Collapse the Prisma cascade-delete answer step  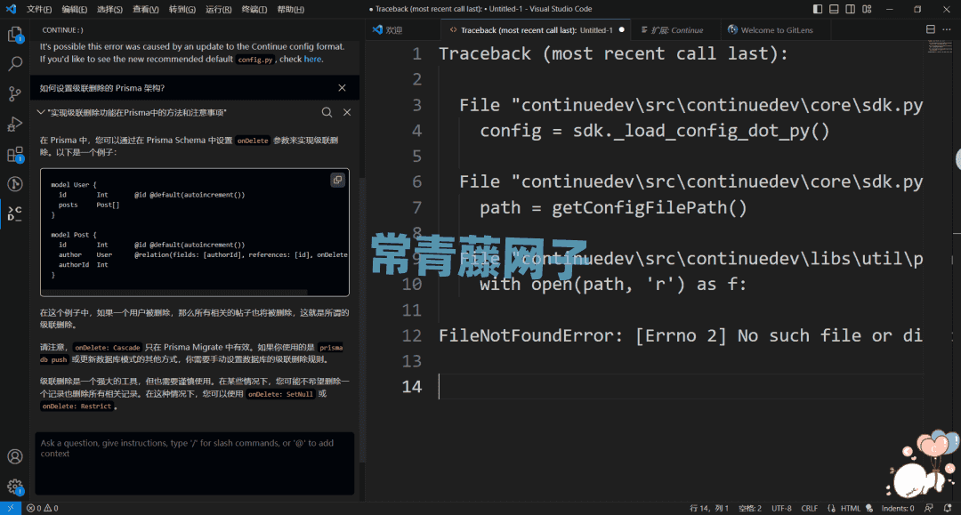[40, 112]
